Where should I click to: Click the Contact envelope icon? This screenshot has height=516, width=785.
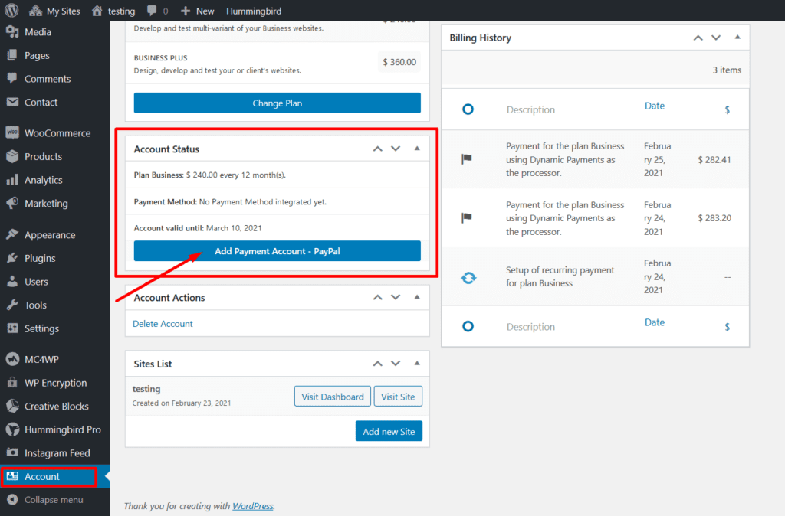click(x=12, y=102)
